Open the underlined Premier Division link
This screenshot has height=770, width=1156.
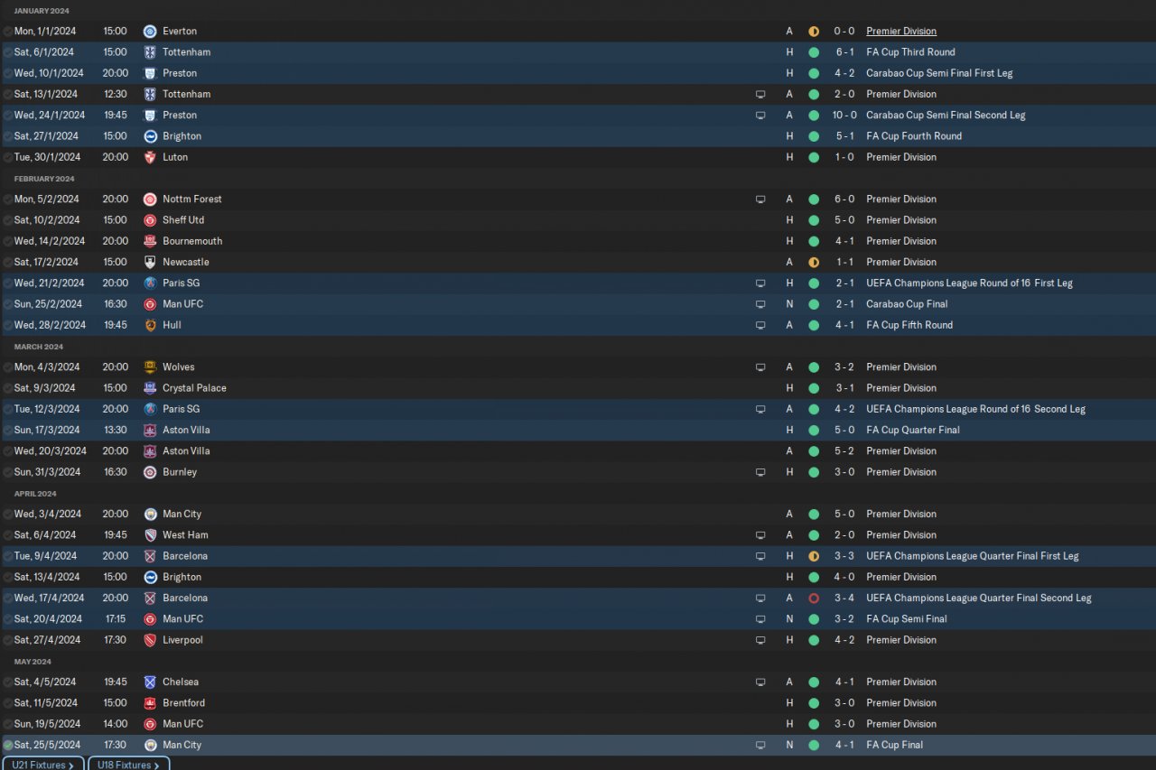click(x=901, y=31)
